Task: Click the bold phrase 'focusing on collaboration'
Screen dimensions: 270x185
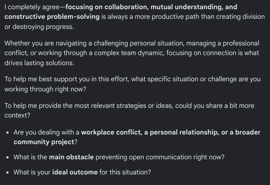Action: pos(107,7)
